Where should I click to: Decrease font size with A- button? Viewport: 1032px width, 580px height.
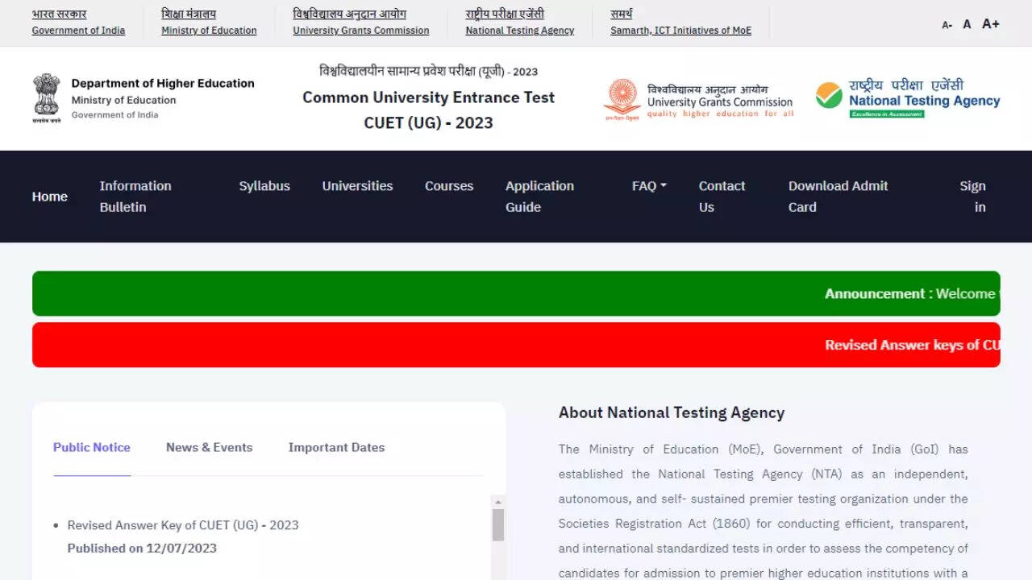click(x=947, y=25)
